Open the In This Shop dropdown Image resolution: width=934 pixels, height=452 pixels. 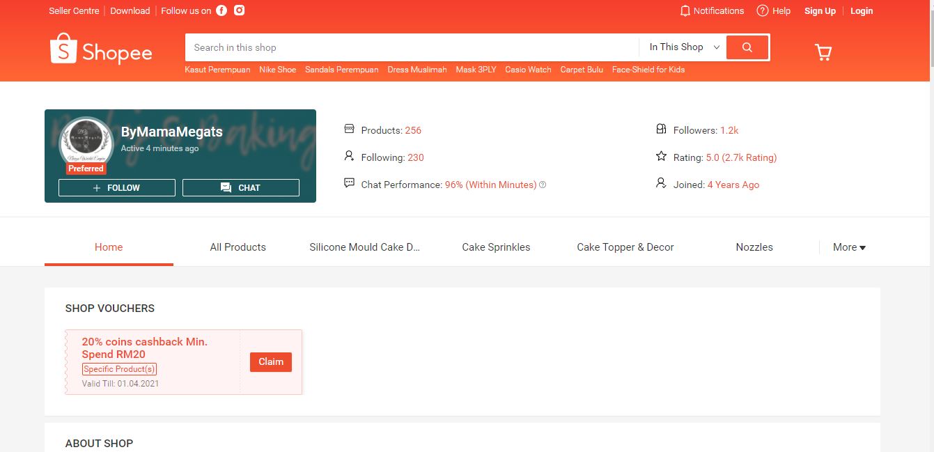coord(684,47)
